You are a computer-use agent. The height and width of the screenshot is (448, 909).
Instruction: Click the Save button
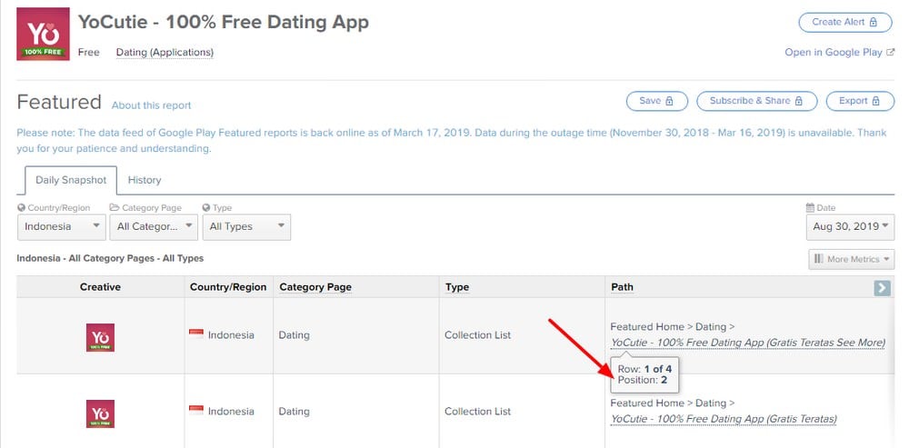pos(657,101)
